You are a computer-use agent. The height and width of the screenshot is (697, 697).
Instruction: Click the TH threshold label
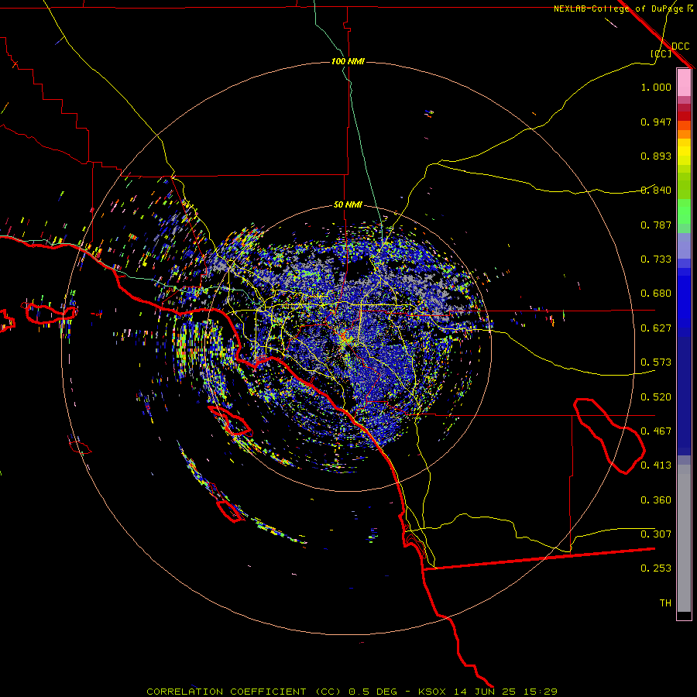(665, 603)
